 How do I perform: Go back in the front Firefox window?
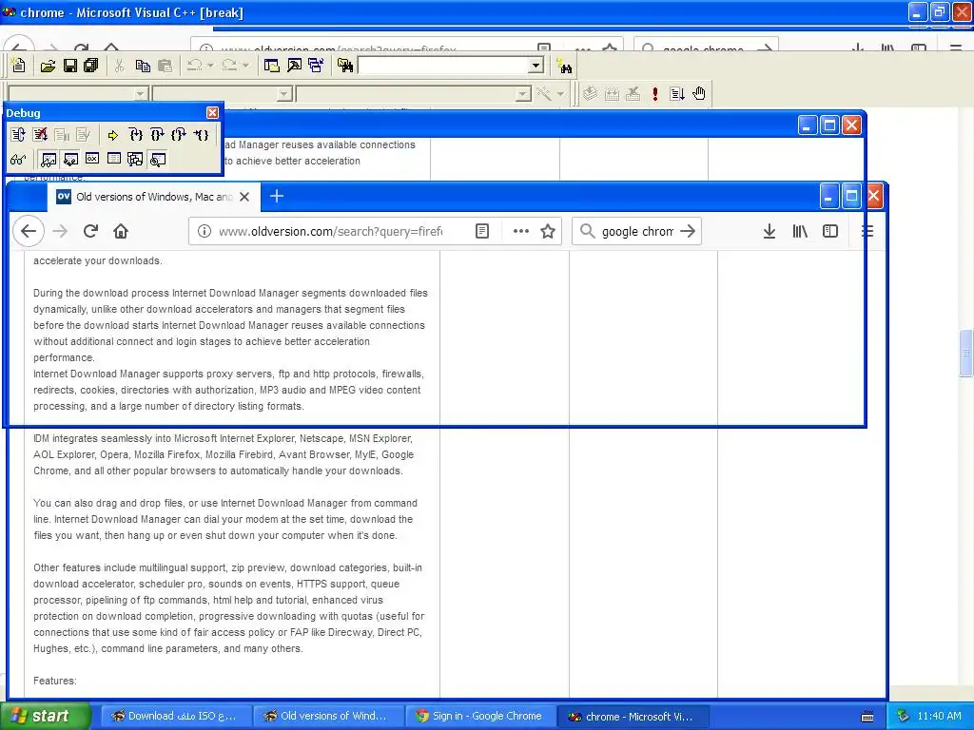(29, 232)
